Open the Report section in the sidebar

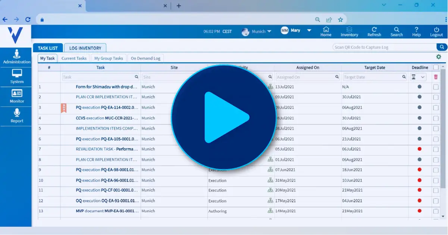[x=16, y=116]
